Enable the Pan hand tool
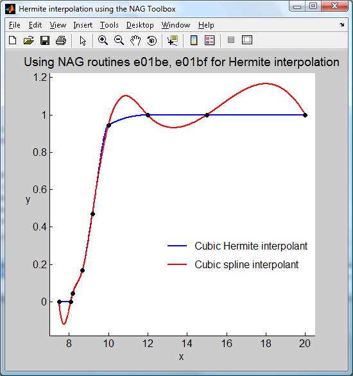 135,40
